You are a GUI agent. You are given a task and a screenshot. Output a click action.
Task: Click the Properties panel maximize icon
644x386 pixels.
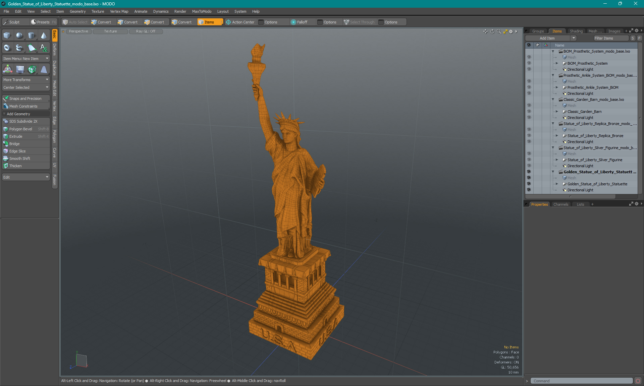point(631,204)
